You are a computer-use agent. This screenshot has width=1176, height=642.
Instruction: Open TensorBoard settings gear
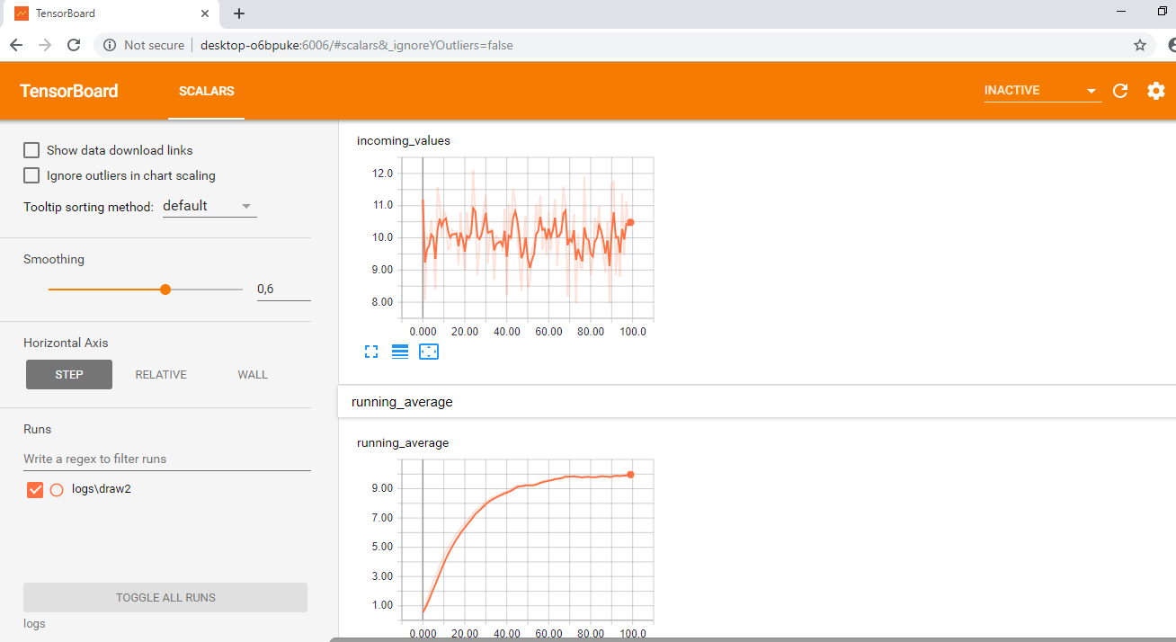point(1156,91)
